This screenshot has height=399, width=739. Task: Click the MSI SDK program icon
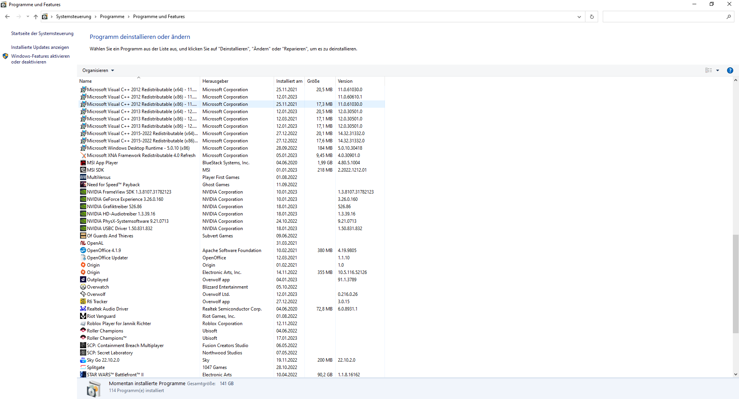tap(83, 170)
